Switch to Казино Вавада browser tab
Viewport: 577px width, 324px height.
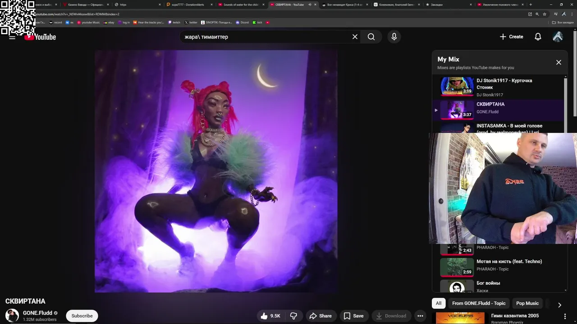click(x=86, y=4)
